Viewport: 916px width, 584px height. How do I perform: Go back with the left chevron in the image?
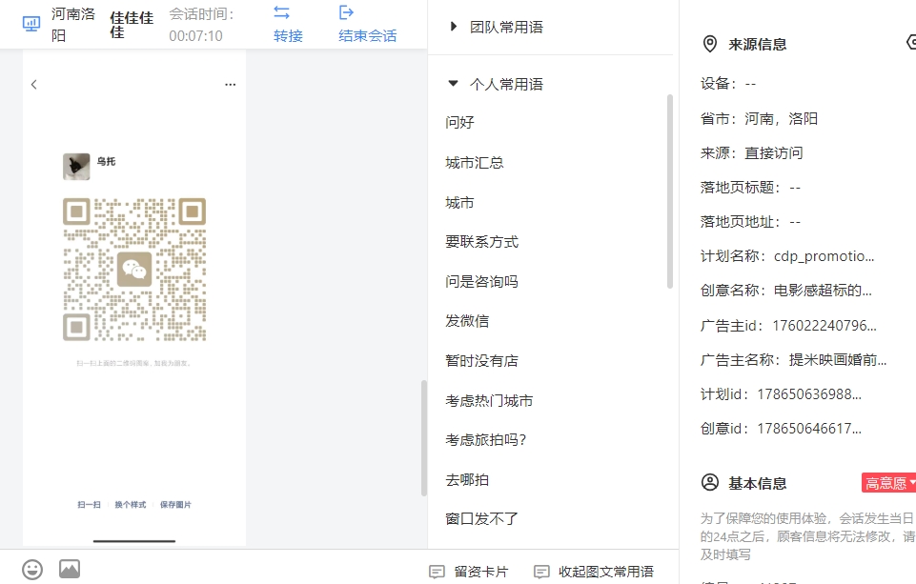click(34, 85)
